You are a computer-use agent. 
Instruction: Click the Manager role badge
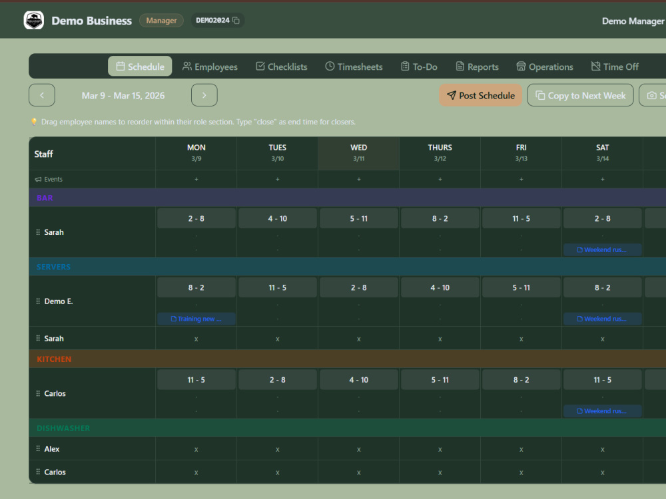tap(161, 21)
